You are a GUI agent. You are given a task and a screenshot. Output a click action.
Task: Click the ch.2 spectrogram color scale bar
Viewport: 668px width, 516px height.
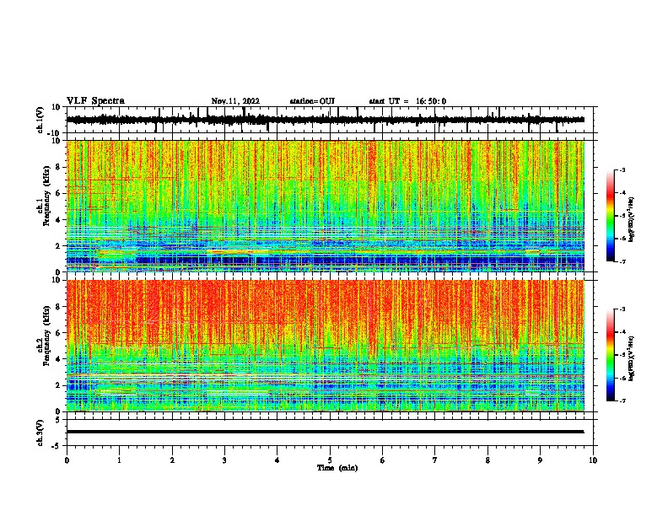tap(610, 355)
